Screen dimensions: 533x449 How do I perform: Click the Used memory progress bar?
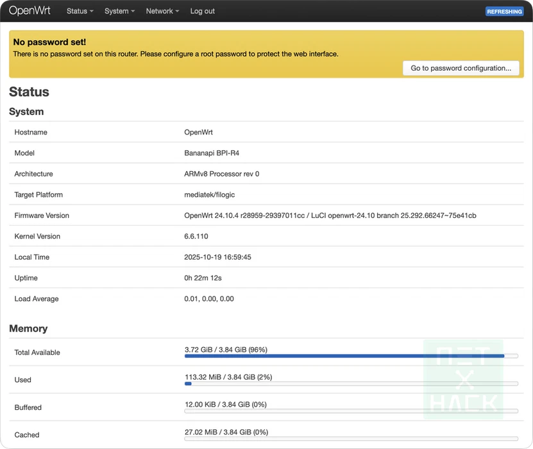(x=351, y=384)
